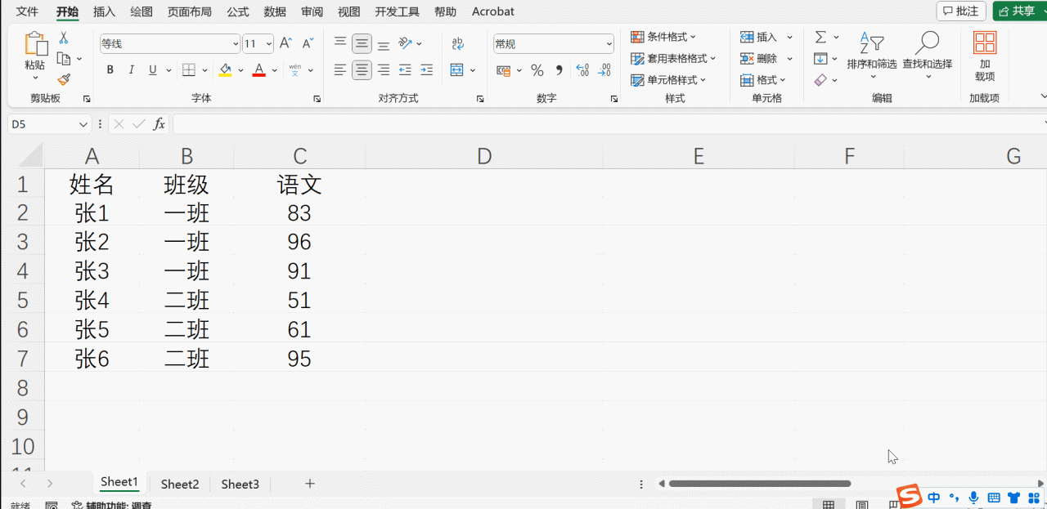Click the increase decimal places icon
The width and height of the screenshot is (1047, 509).
point(582,71)
